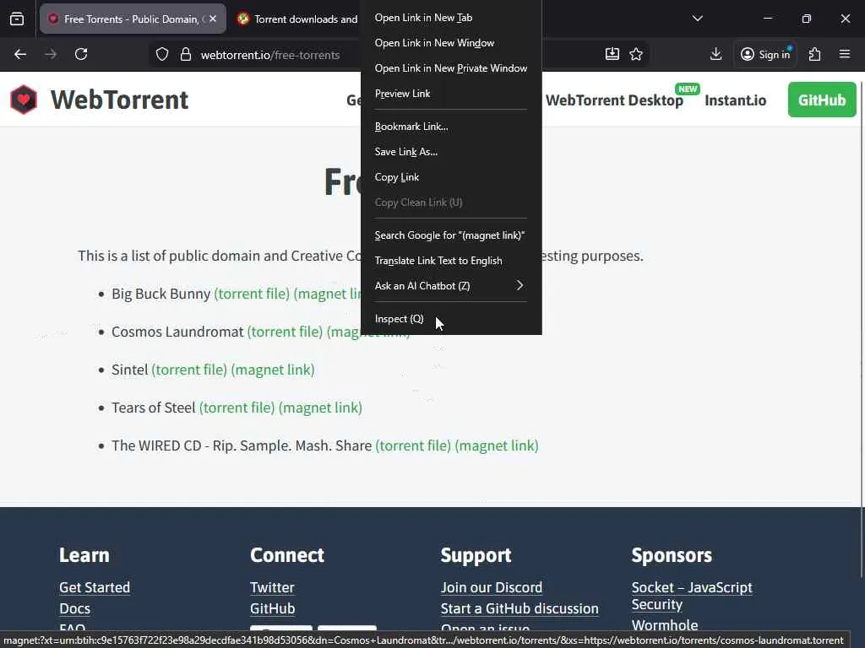This screenshot has width=865, height=648.
Task: Open the Instant.io nav link
Action: (x=736, y=100)
